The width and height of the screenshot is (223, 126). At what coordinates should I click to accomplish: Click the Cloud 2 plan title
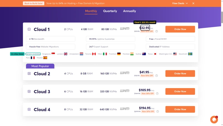point(42,74)
